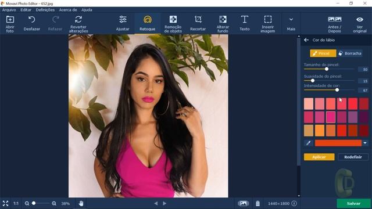Pick the dark red swatch at end of top row
Viewport: 372px width, 209px height.
point(364,104)
